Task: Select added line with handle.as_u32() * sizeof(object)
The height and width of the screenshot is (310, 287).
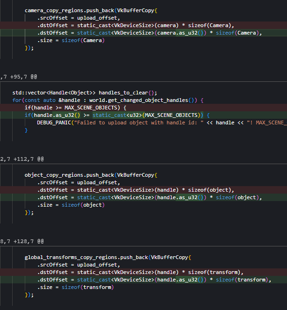Action: (x=148, y=197)
